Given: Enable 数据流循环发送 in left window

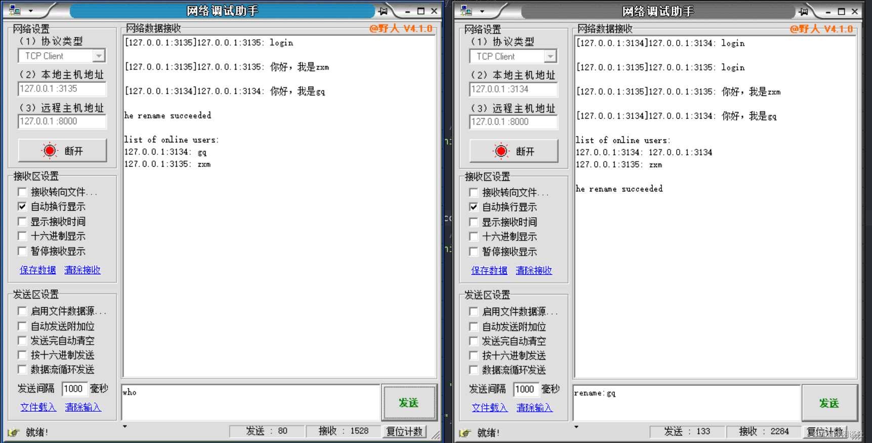Looking at the screenshot, I should coord(22,369).
